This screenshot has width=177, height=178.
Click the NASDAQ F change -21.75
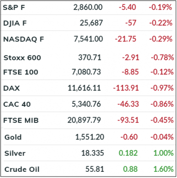tap(126, 39)
